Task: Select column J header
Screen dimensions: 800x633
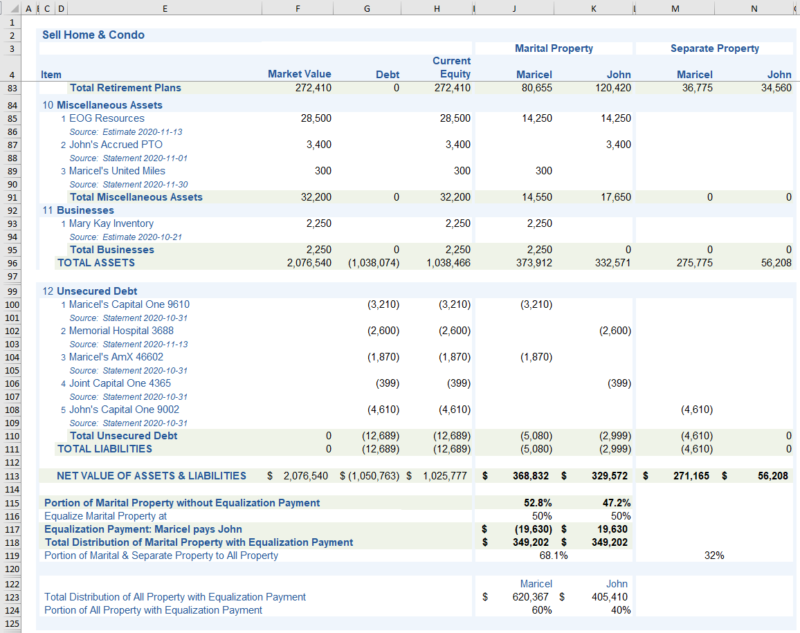Action: [x=514, y=8]
